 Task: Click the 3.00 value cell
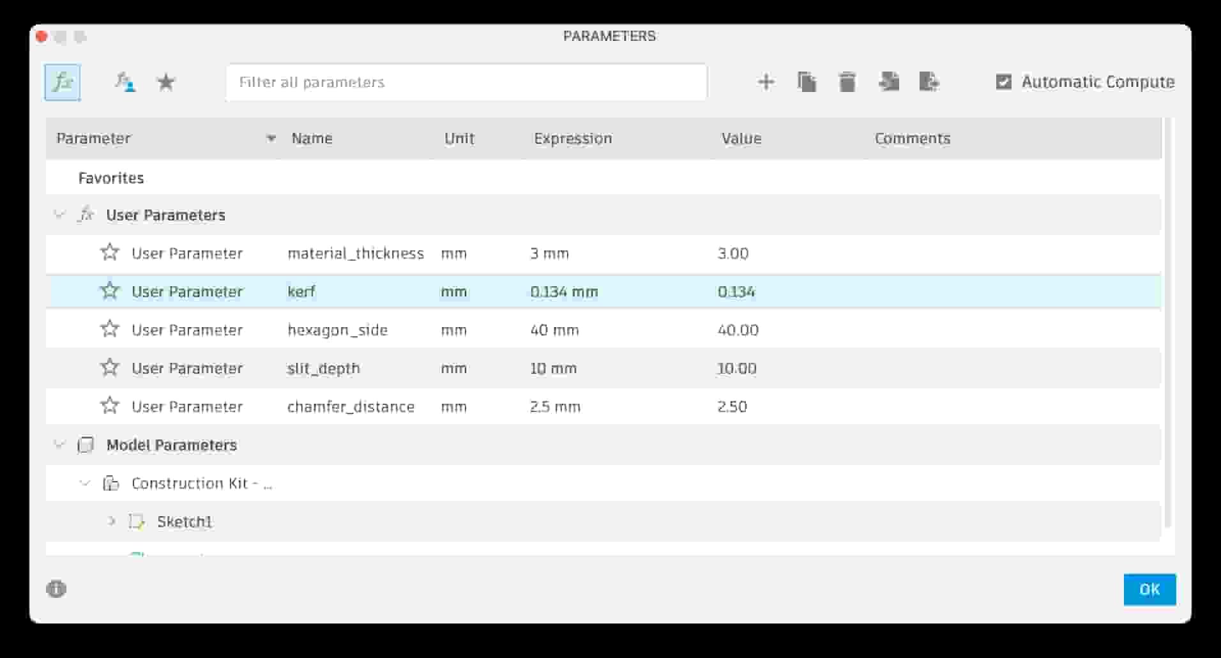[733, 254]
